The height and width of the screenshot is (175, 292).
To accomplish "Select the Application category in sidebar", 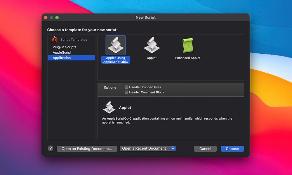I will click(x=62, y=58).
